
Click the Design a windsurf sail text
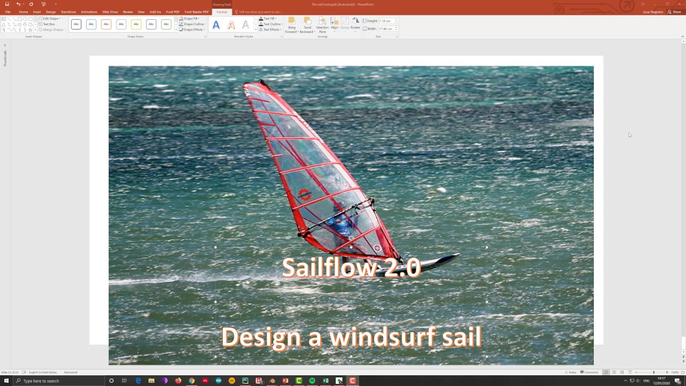(352, 337)
